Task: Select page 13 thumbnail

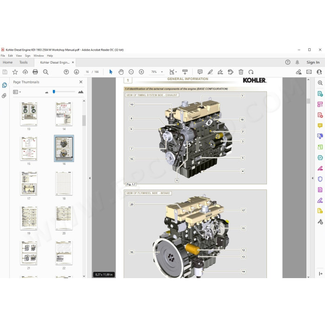Action: point(29,114)
